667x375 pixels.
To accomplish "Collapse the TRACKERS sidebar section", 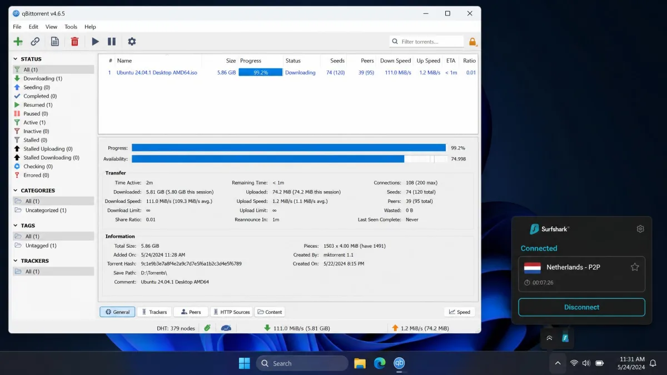I will (x=16, y=261).
